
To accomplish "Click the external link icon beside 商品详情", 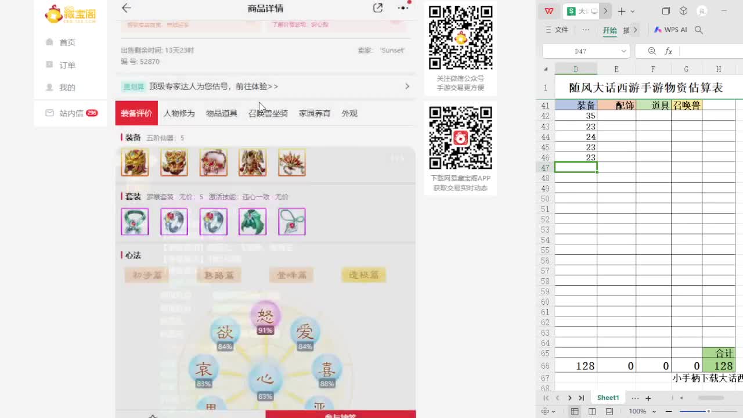I will [377, 8].
